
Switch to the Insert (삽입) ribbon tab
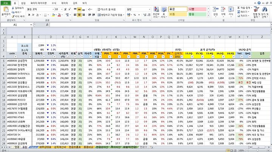click(x=23, y=3)
